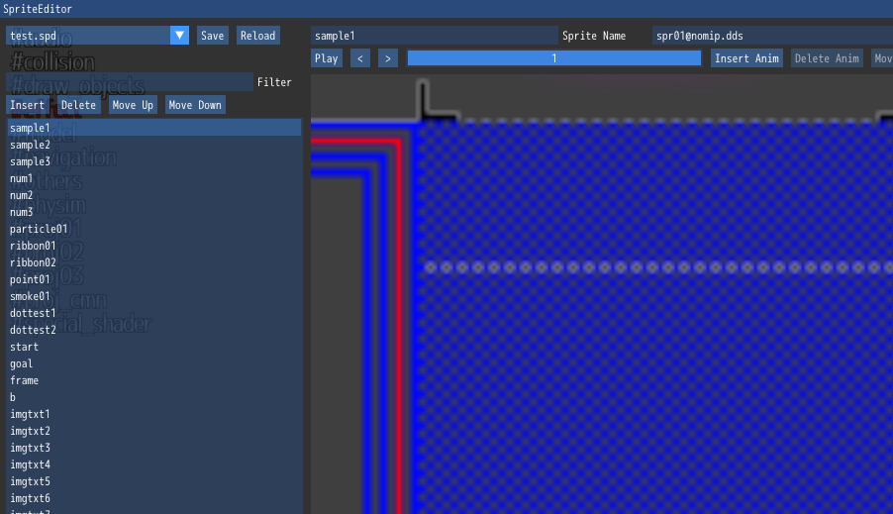This screenshot has width=893, height=514.
Task: Select imgtxt3 in the sprite list
Action: [153, 448]
